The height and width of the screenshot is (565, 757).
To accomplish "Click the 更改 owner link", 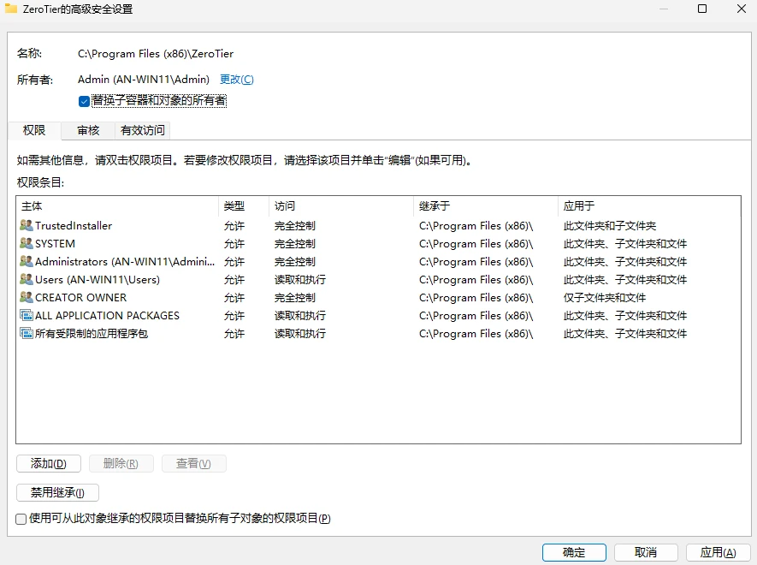I will (x=237, y=80).
